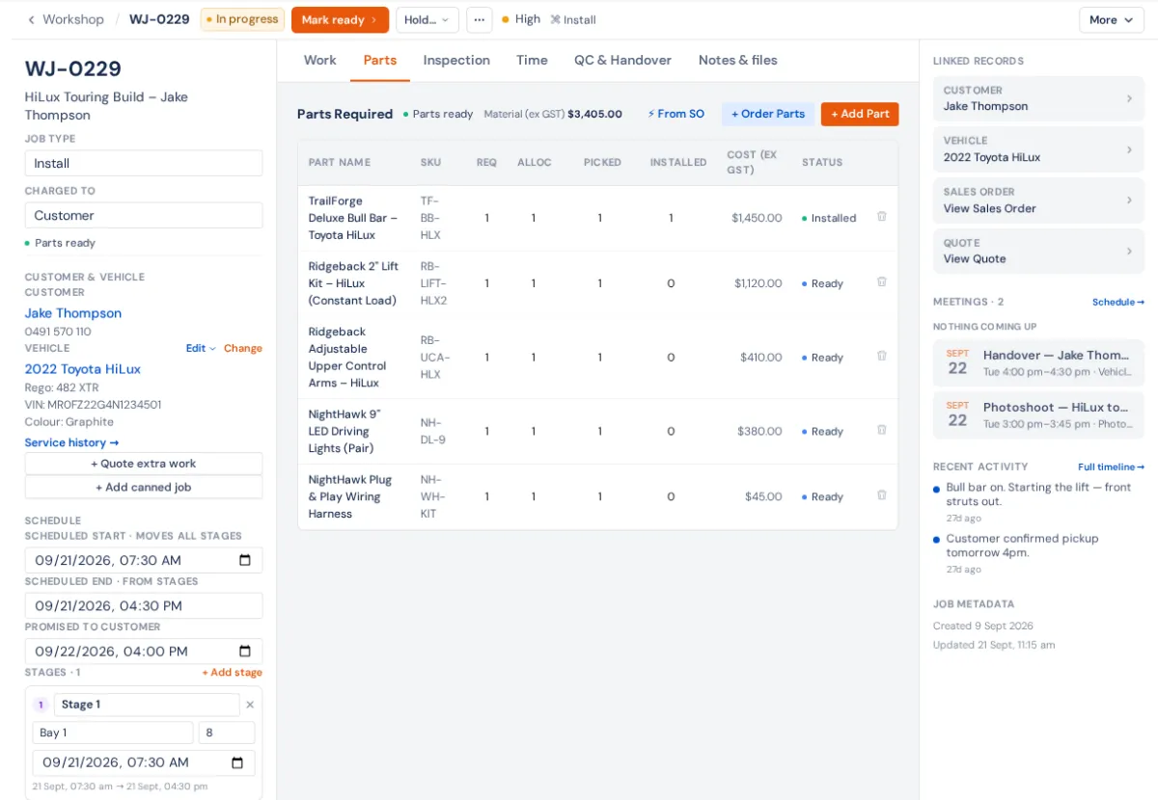Open the Jake Thompson customer link in sidebar

point(73,313)
